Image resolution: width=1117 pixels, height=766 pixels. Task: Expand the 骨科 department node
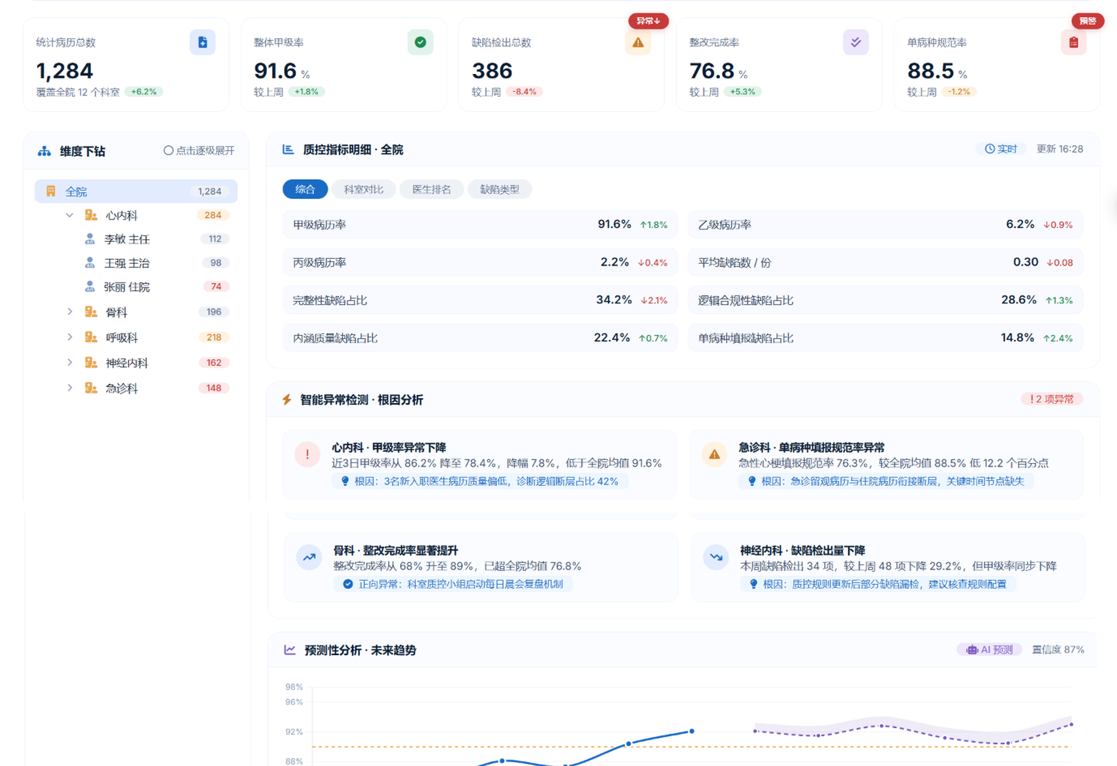click(70, 312)
